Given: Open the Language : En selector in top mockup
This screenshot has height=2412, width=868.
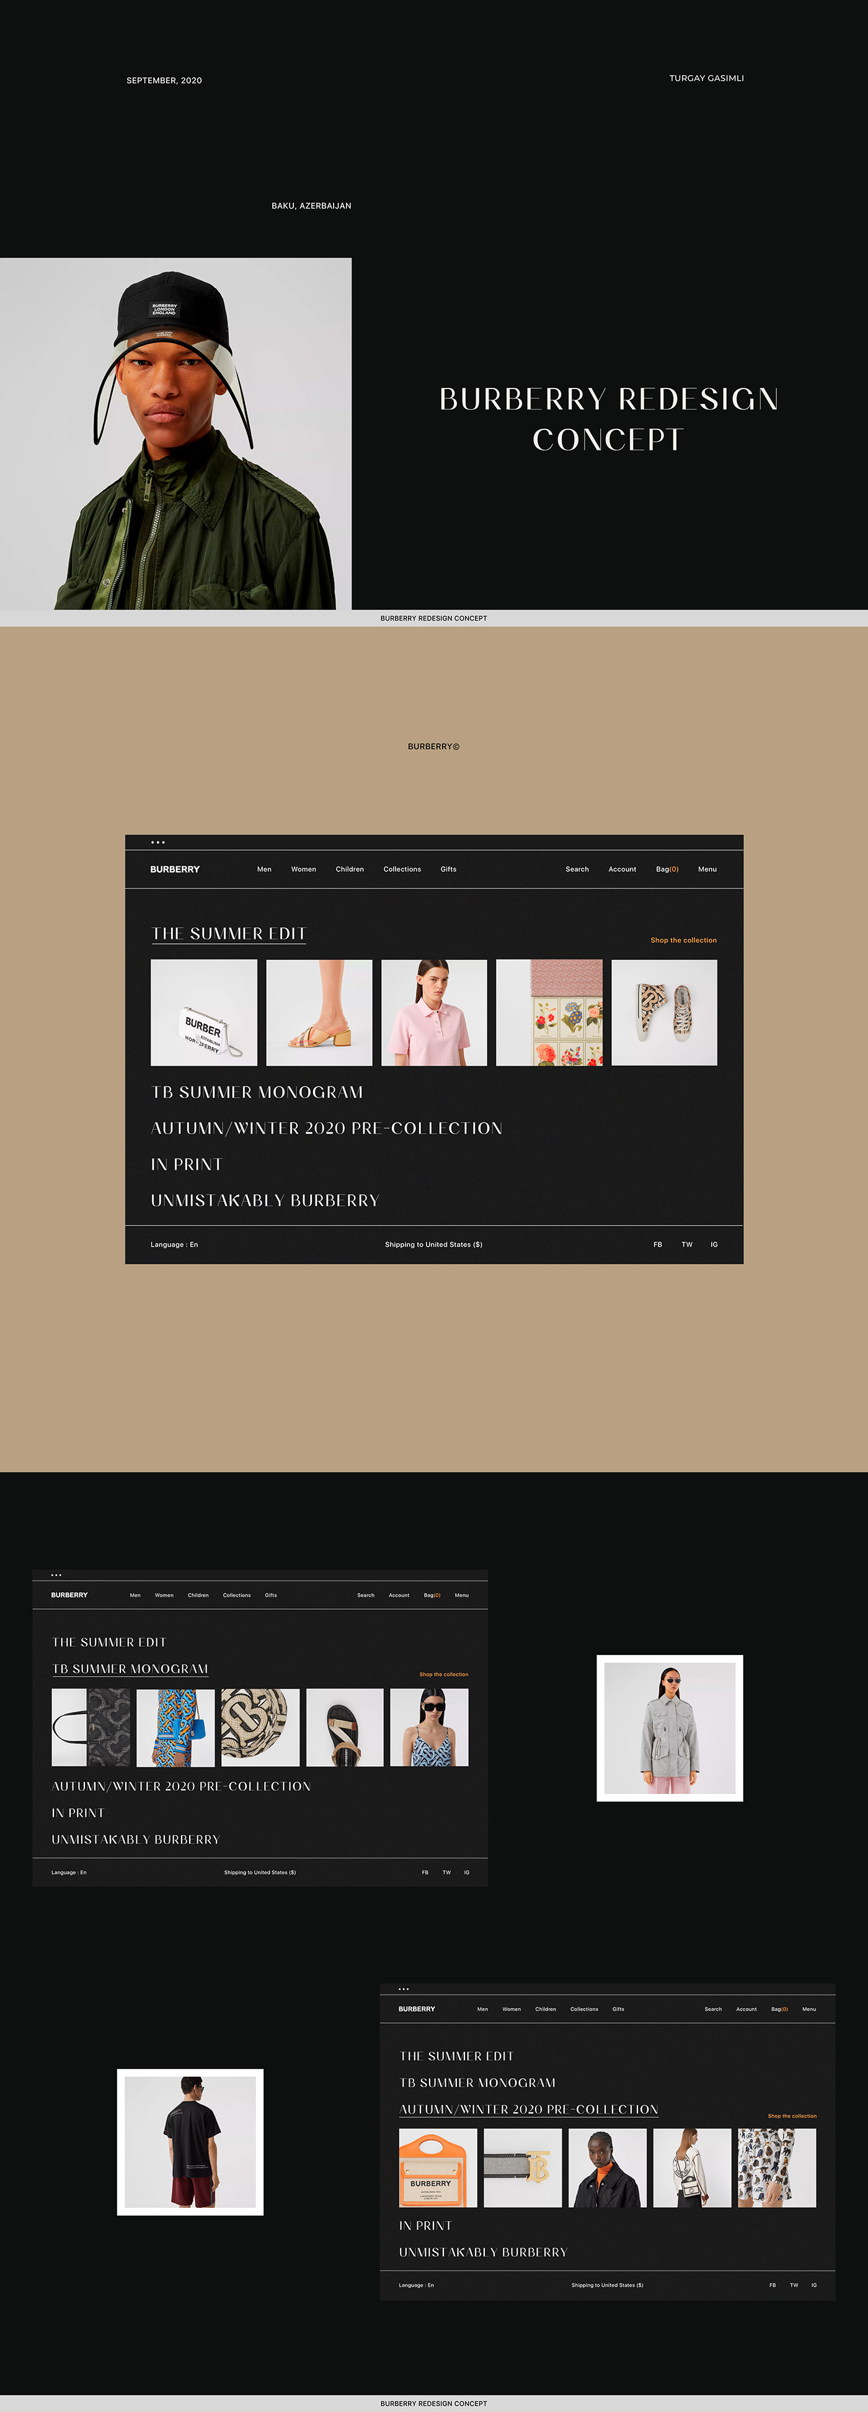Looking at the screenshot, I should coord(174,1244).
